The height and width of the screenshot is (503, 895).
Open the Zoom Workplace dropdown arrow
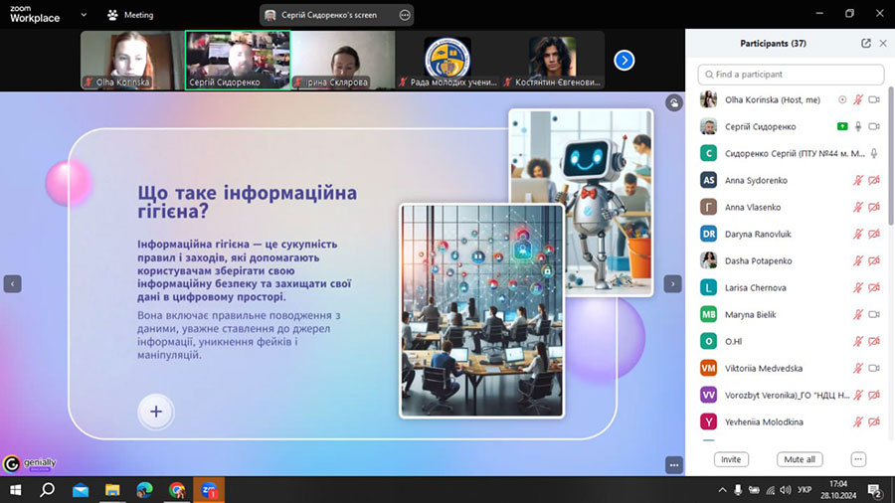point(84,15)
